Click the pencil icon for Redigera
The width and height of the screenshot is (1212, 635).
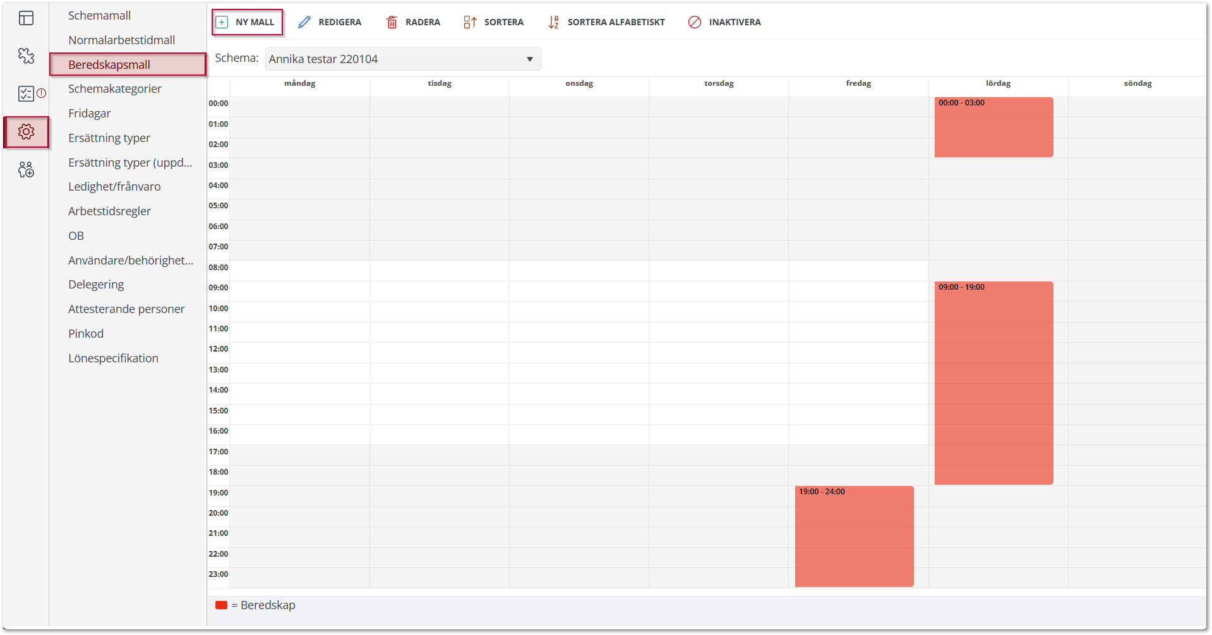point(304,22)
